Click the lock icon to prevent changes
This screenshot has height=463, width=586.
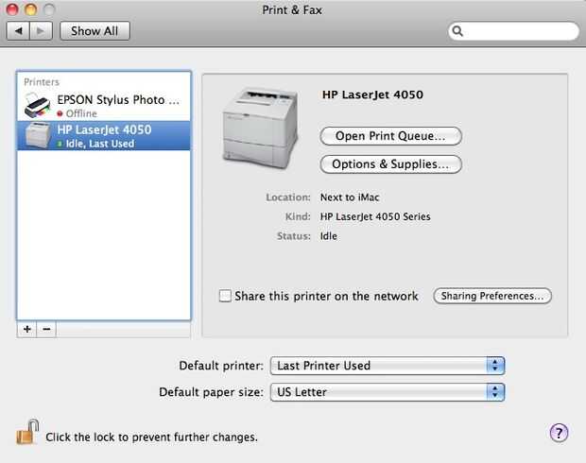(26, 435)
